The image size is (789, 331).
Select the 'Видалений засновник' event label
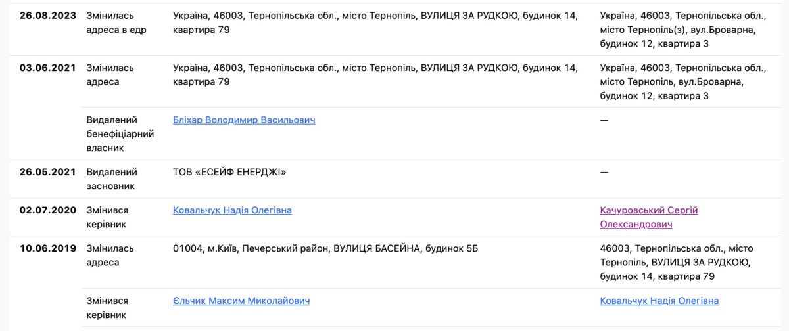[x=112, y=179]
